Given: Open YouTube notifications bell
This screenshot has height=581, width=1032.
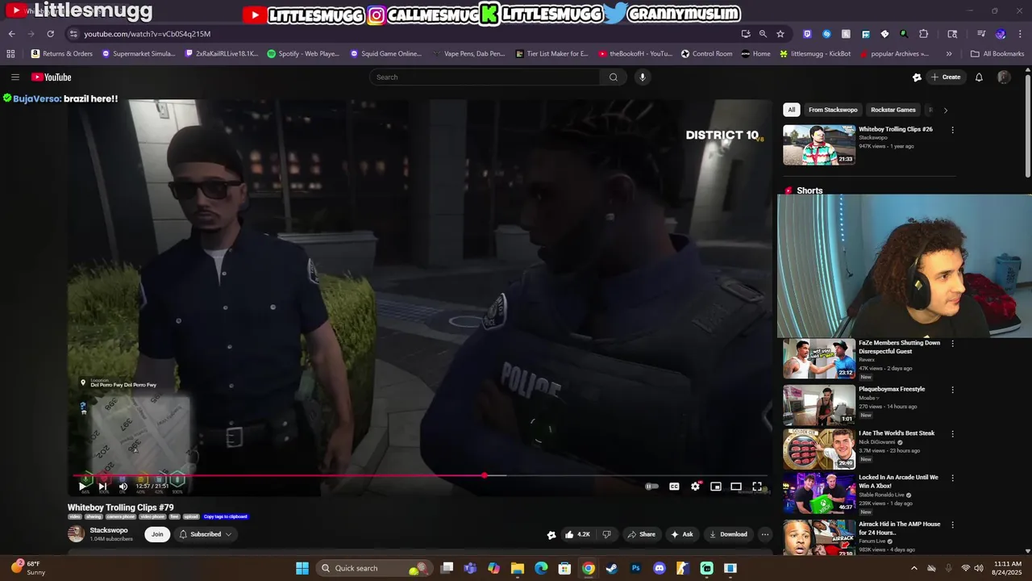Looking at the screenshot, I should coord(979,77).
